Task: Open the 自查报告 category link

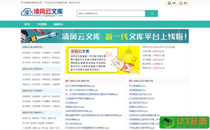Action: (x=26, y=96)
